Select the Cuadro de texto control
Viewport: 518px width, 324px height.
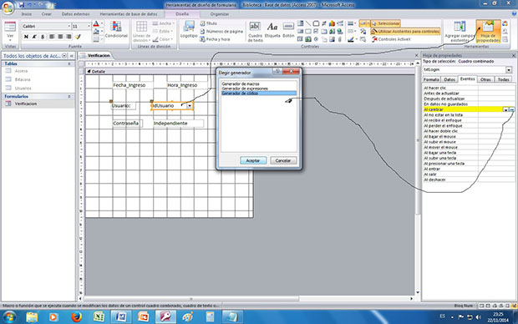coord(255,32)
